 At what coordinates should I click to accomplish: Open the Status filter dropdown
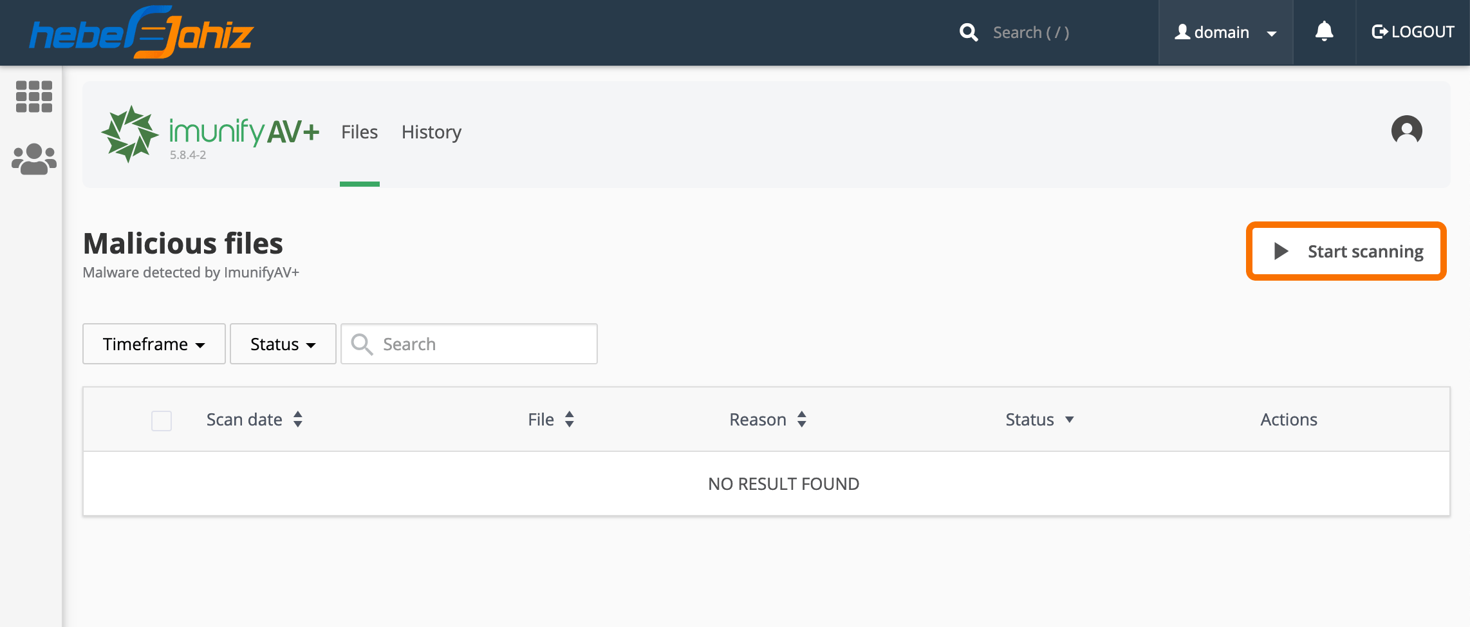283,344
